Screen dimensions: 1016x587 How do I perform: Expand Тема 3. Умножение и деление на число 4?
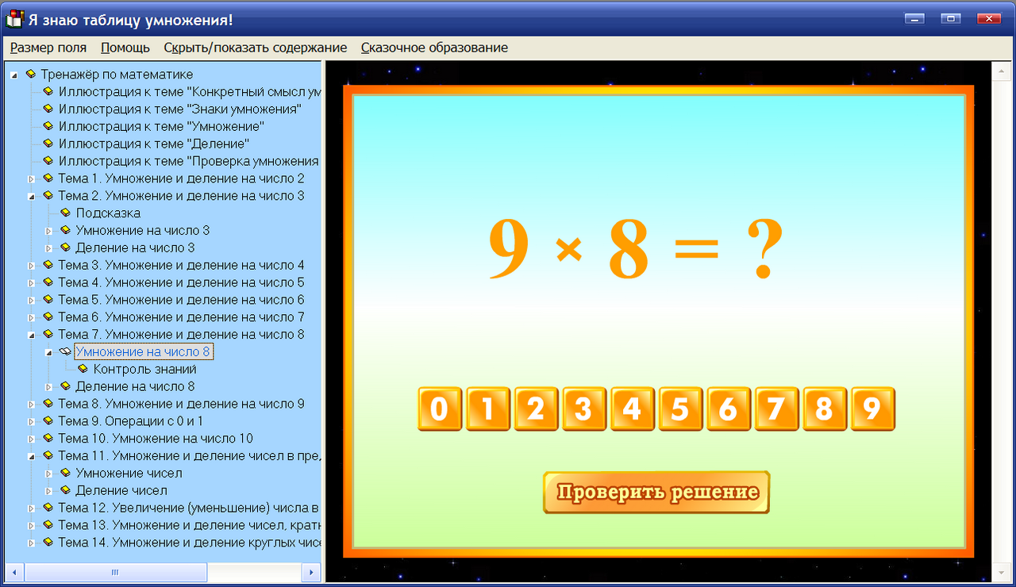[x=32, y=266]
